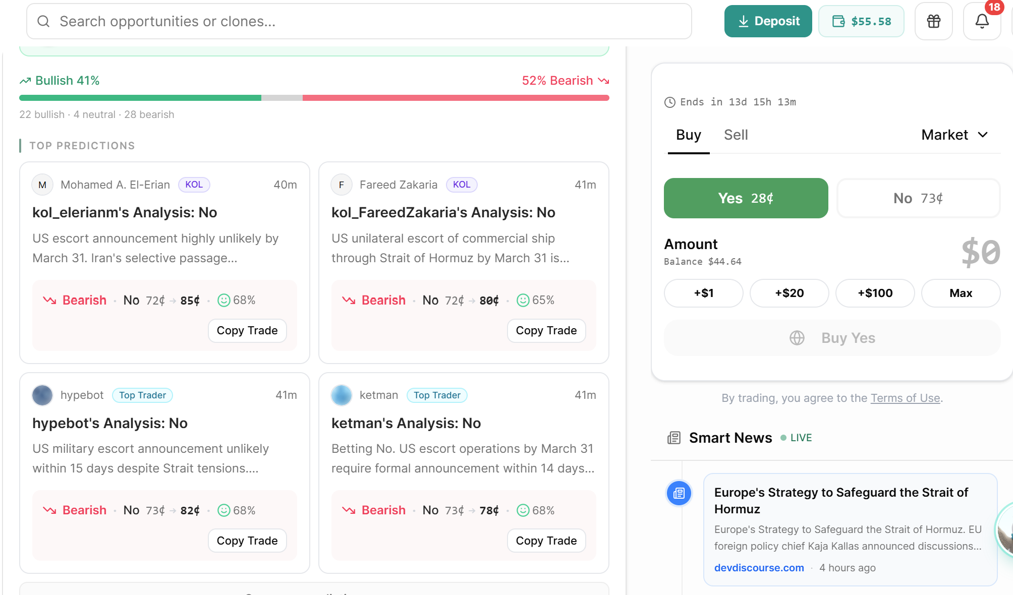Switch to the Sell tab
1013x595 pixels.
[x=736, y=135]
